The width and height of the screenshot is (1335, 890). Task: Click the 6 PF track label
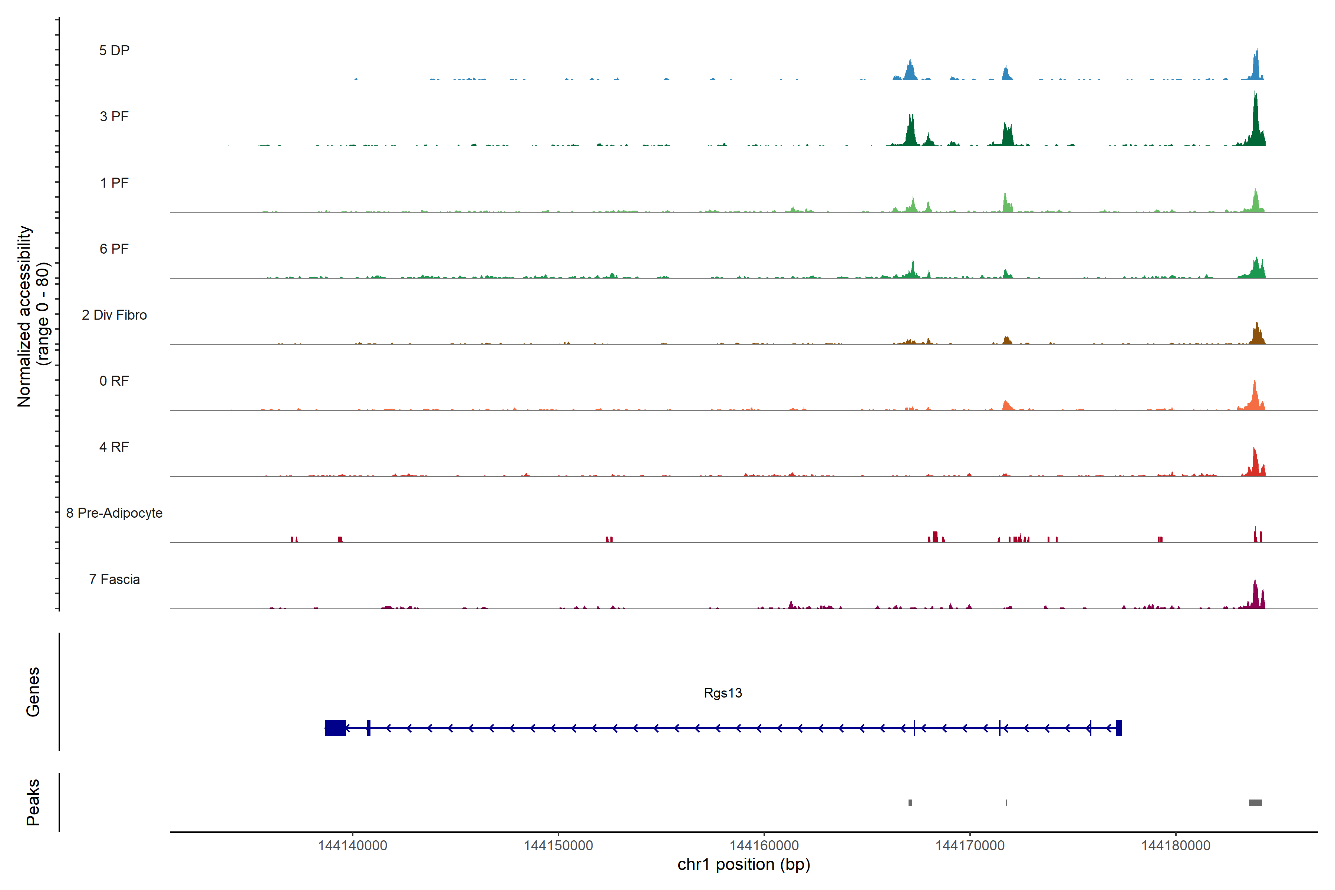coord(114,248)
